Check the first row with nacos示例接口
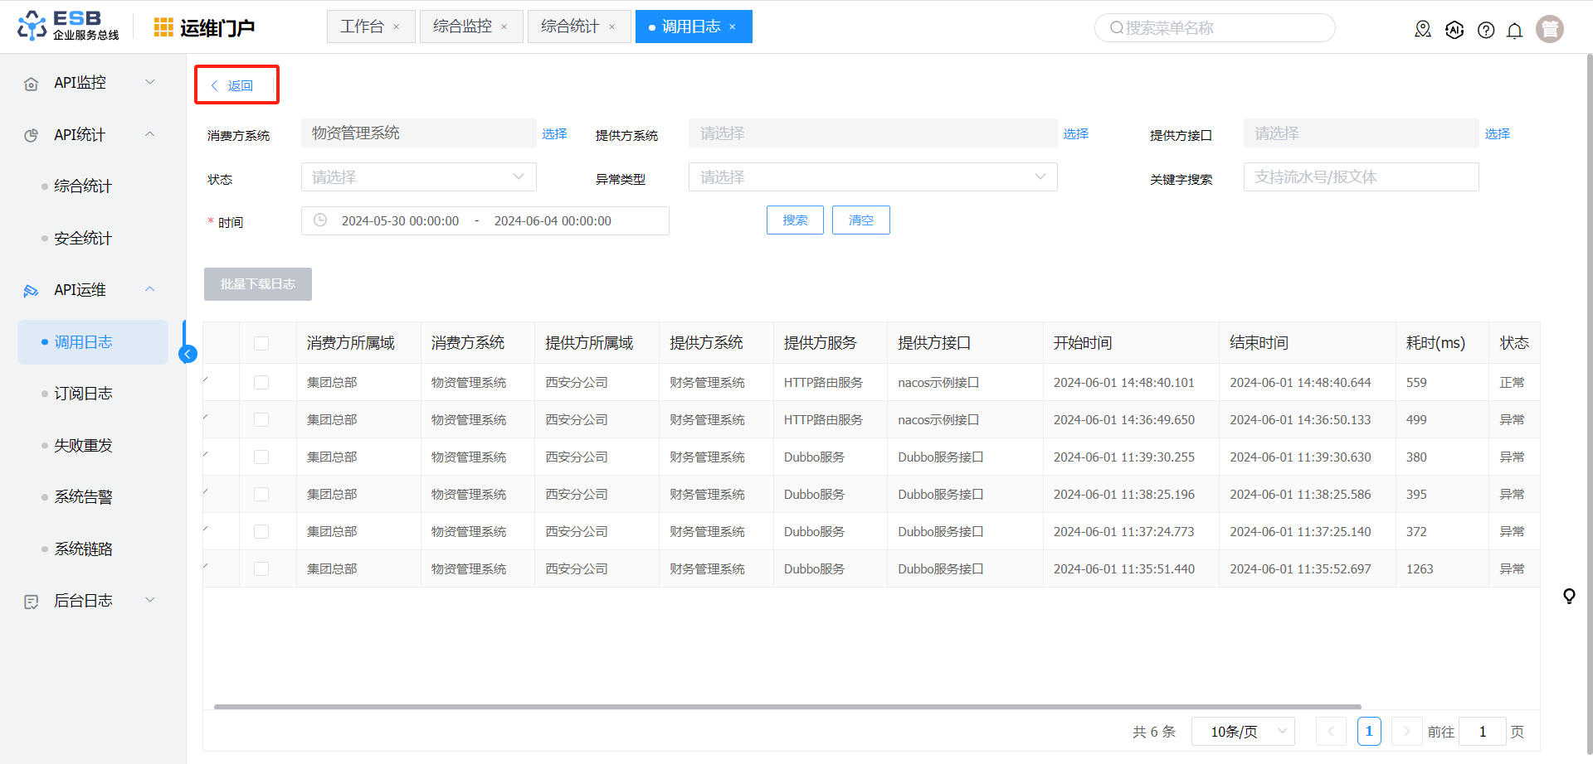The image size is (1593, 764). (261, 382)
